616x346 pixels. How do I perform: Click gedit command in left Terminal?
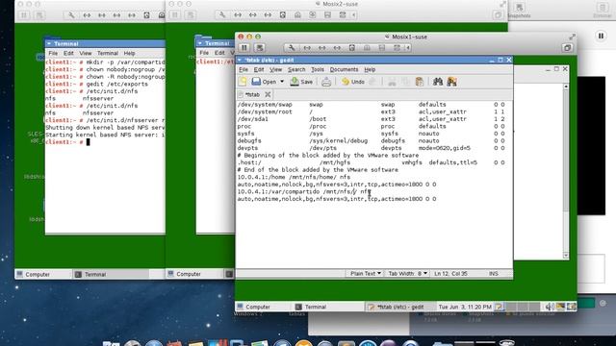[x=116, y=84]
